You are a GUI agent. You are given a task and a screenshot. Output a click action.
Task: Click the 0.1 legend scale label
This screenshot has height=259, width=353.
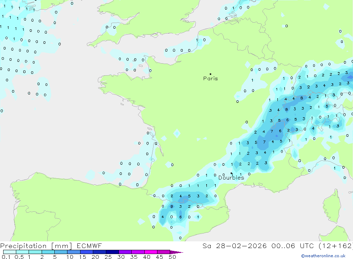[x=6, y=257]
